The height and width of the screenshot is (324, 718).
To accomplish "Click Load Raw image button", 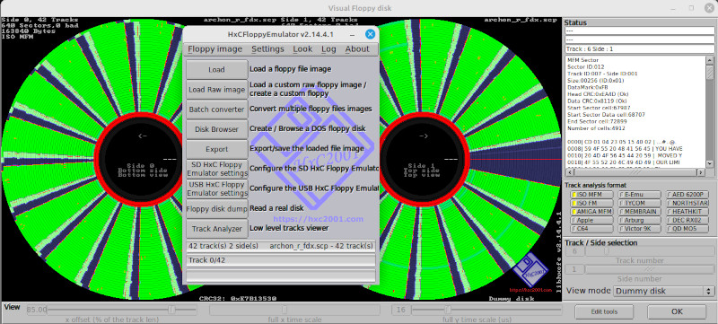I will [216, 89].
